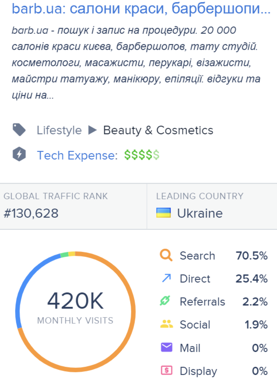The height and width of the screenshot is (386, 277).
Task: Select Beauty & Cosmetics subcategory
Action: coord(158,130)
